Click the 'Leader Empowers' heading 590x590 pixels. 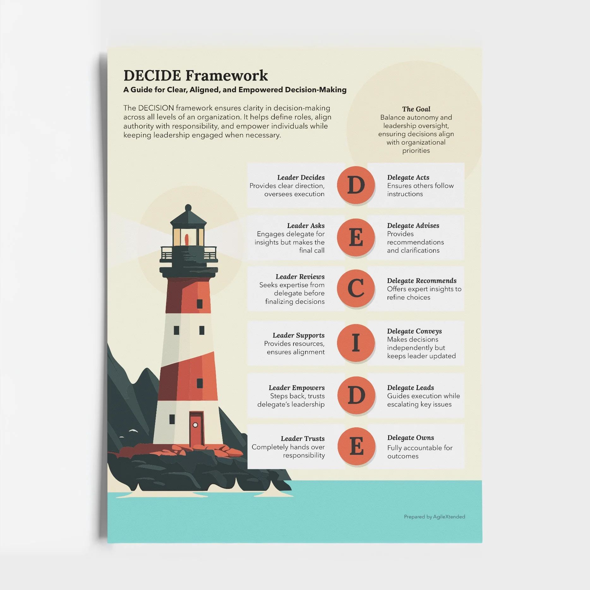point(297,388)
